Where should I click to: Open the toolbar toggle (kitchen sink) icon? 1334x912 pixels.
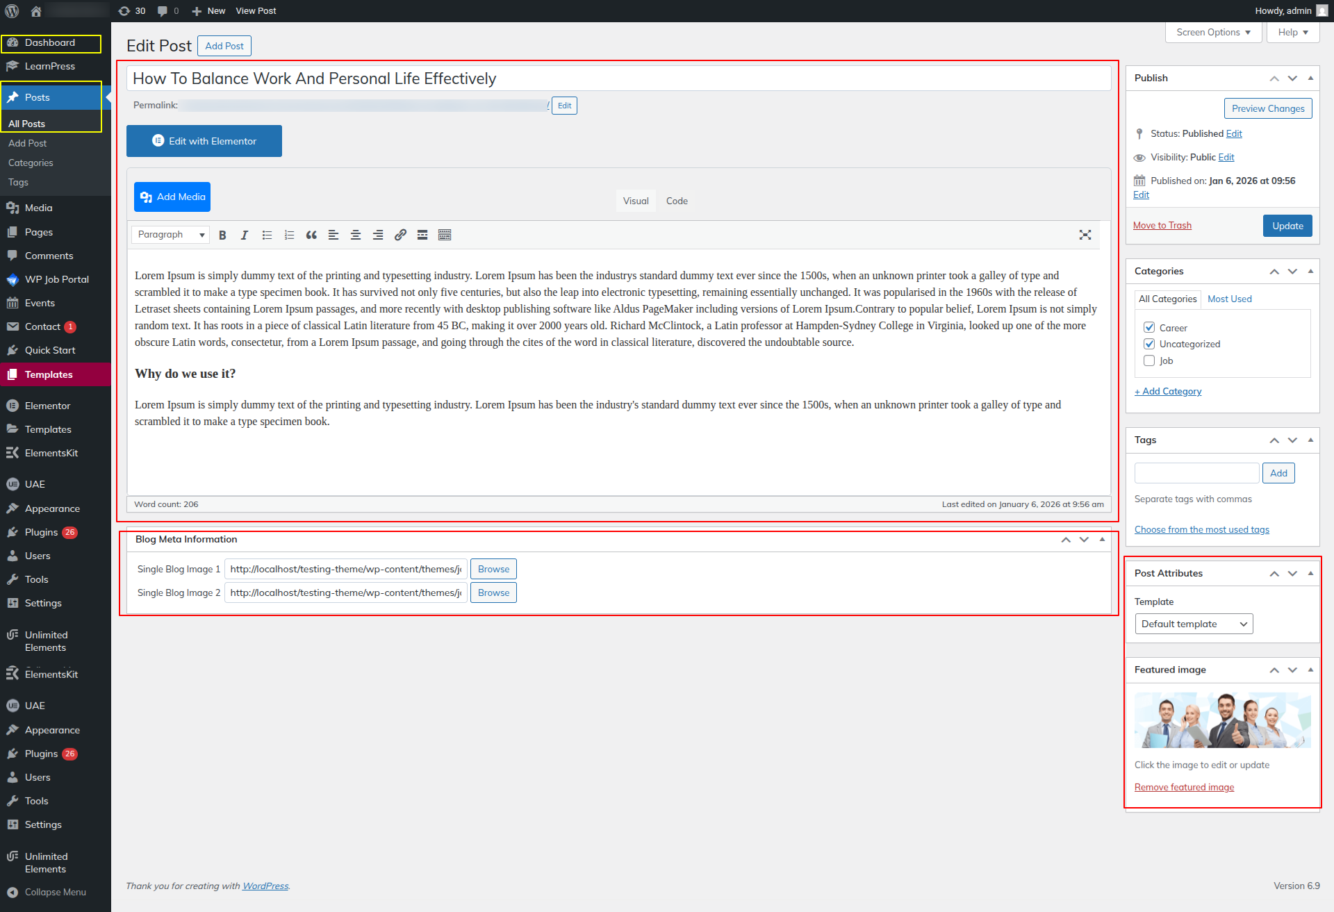445,235
